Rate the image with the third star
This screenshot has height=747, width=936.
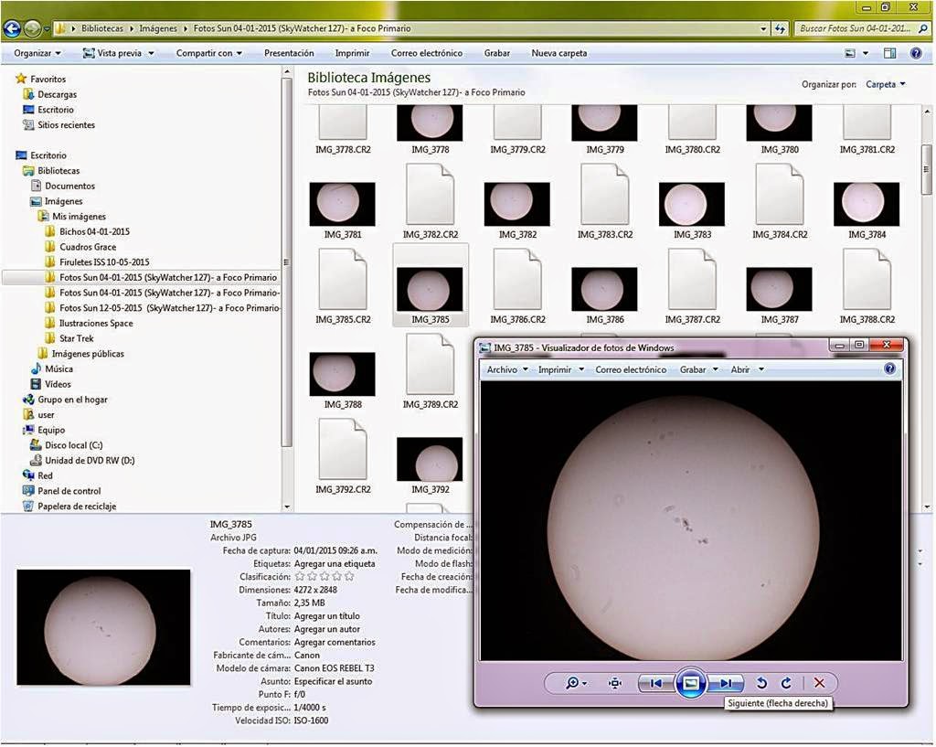pyautogui.click(x=324, y=577)
